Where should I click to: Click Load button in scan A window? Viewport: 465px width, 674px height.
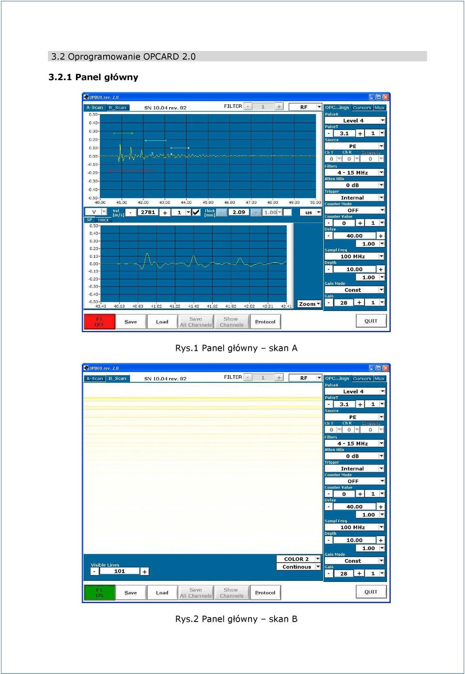pos(162,322)
